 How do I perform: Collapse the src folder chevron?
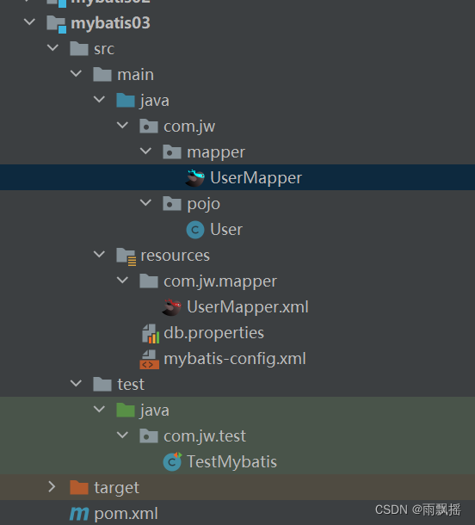tap(52, 47)
